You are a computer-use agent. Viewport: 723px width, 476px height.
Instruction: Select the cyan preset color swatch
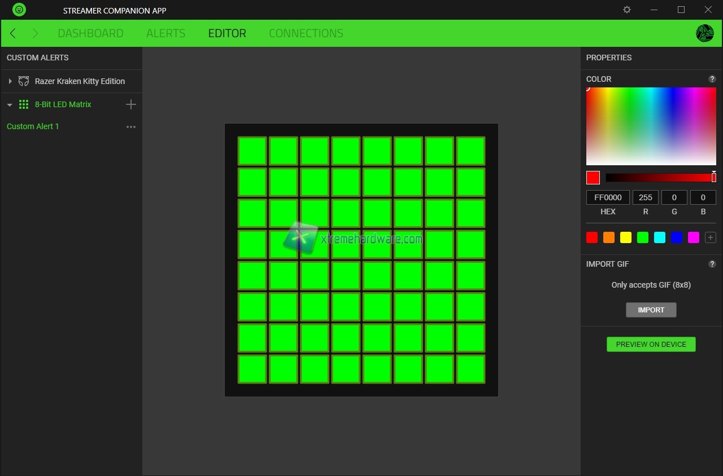tap(660, 238)
